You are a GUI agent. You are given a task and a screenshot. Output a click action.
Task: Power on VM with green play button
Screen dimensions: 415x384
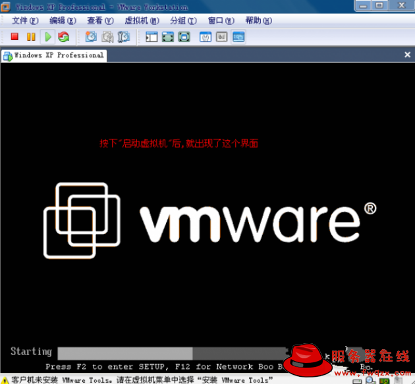(48, 37)
